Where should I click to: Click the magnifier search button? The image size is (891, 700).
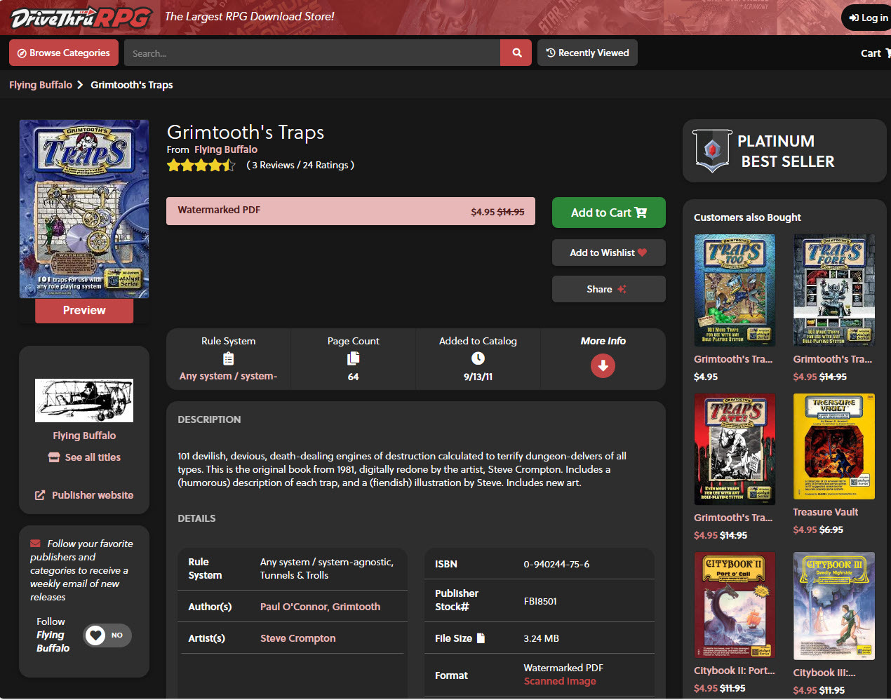pyautogui.click(x=517, y=53)
